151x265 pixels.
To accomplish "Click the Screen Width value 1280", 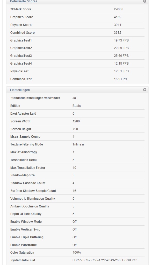I will tap(76, 121).
